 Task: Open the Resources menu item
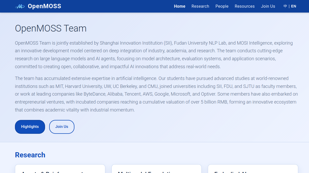[245, 6]
